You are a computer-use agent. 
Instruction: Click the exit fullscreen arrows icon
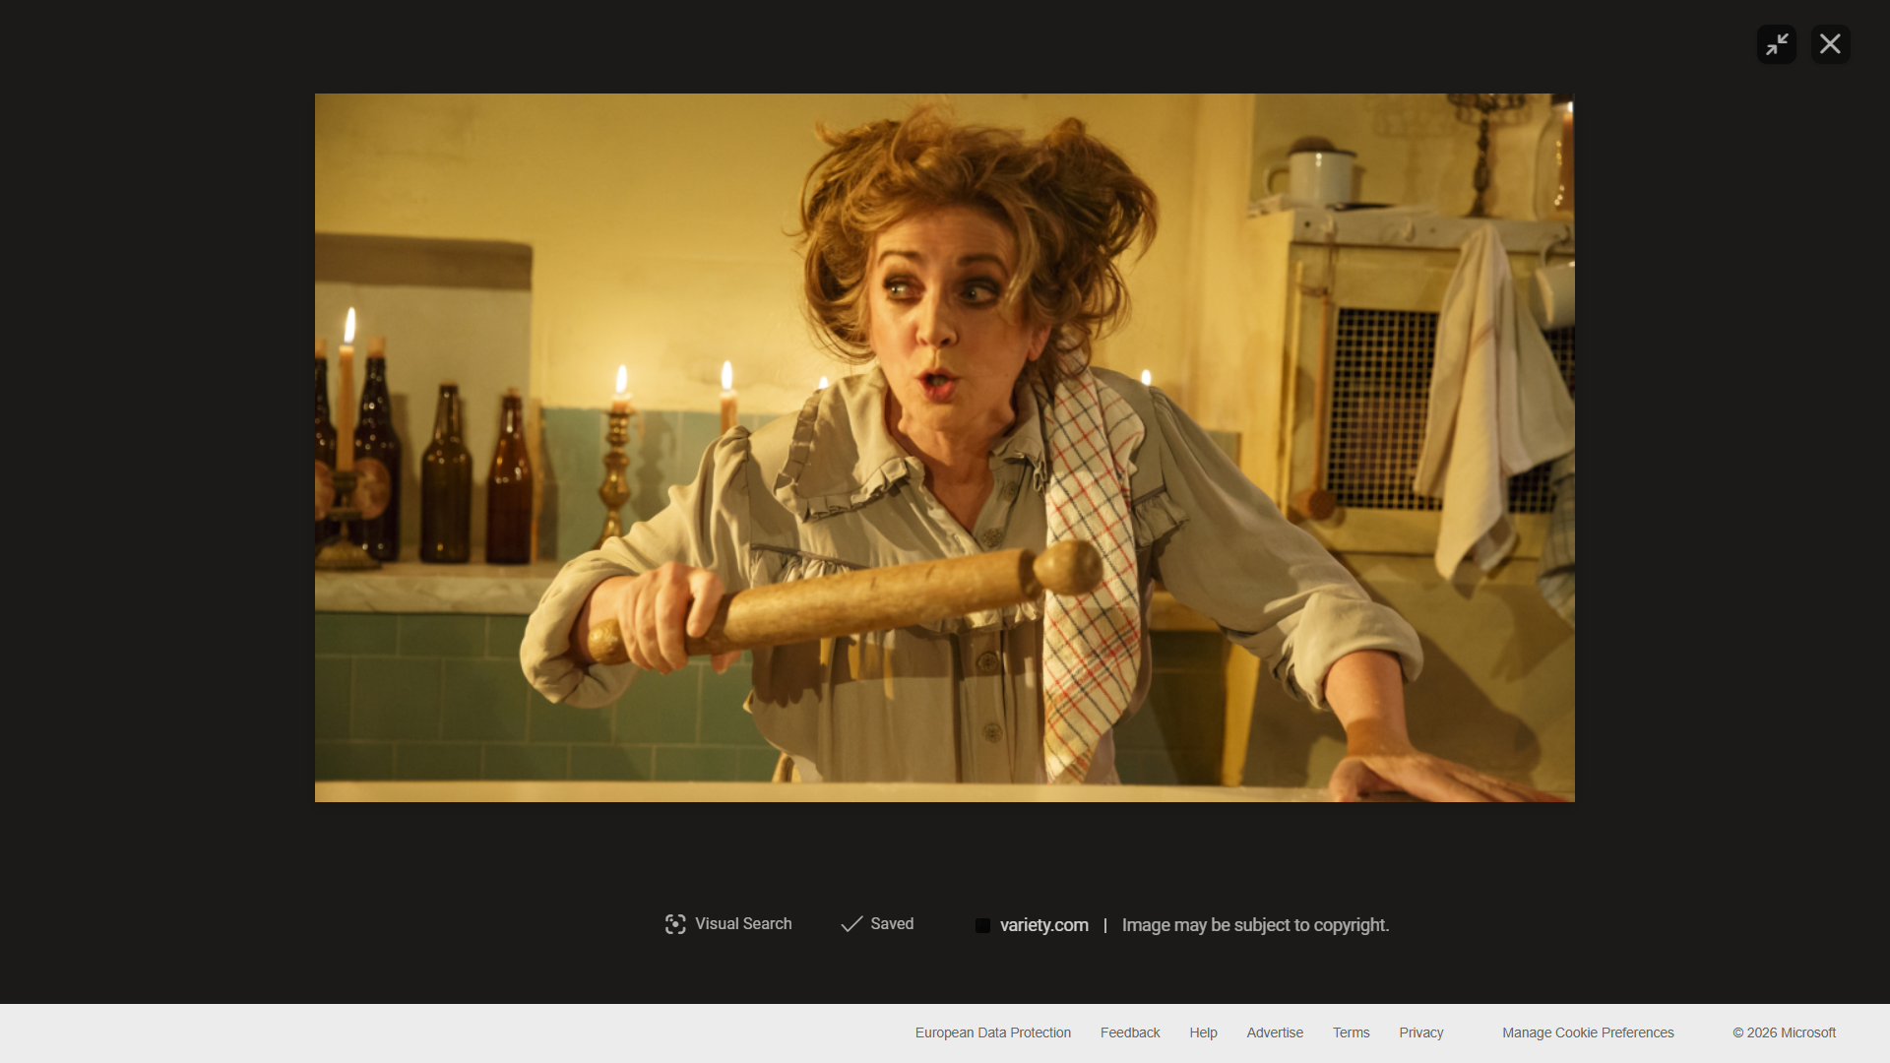click(x=1777, y=43)
